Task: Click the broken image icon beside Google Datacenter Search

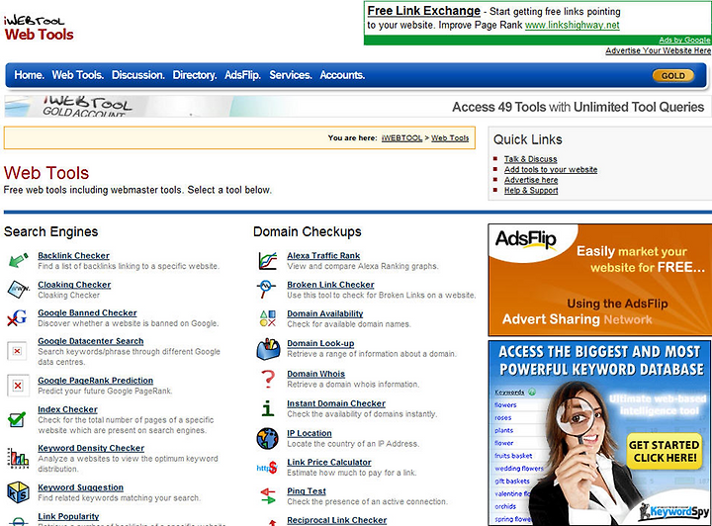Action: 18,351
